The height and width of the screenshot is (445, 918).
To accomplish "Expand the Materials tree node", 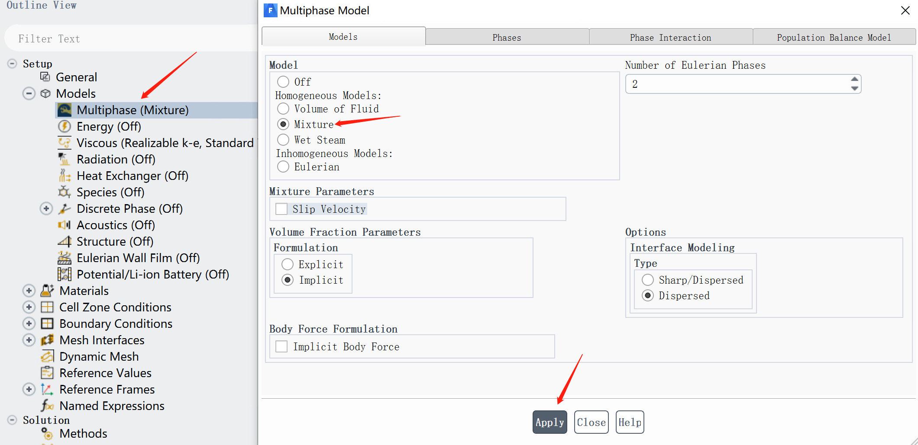I will point(29,291).
